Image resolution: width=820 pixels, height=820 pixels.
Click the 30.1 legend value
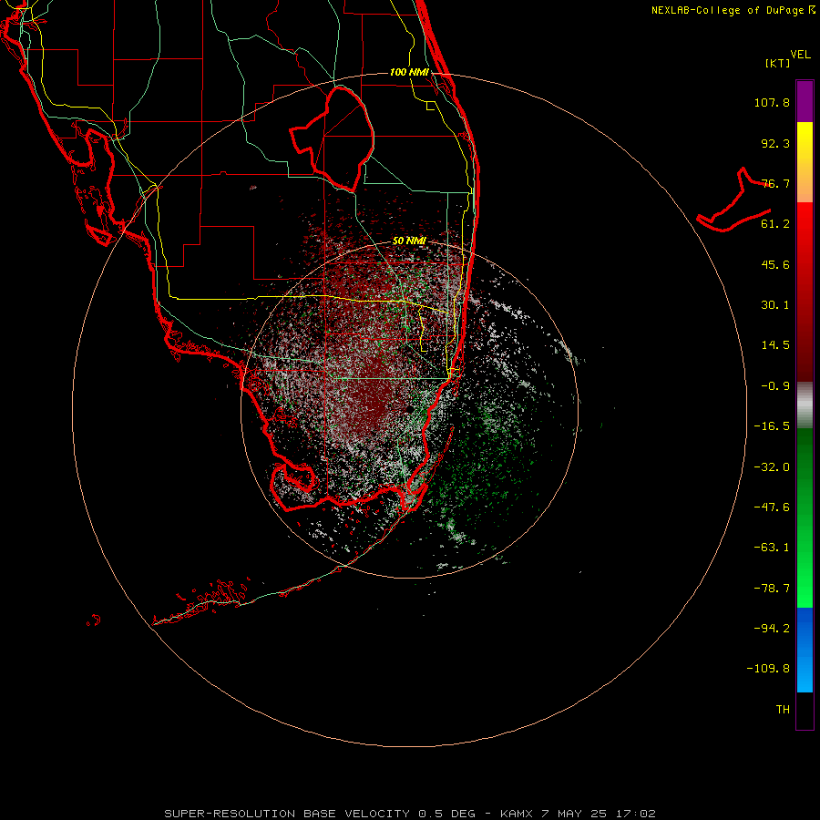pyautogui.click(x=775, y=305)
